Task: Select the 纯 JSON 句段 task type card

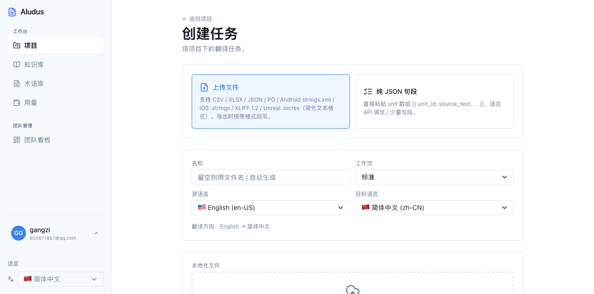Action: [x=434, y=101]
